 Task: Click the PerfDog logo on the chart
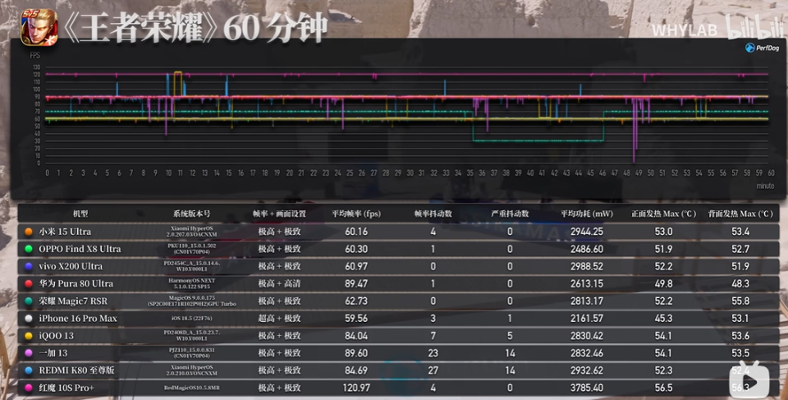tap(762, 48)
